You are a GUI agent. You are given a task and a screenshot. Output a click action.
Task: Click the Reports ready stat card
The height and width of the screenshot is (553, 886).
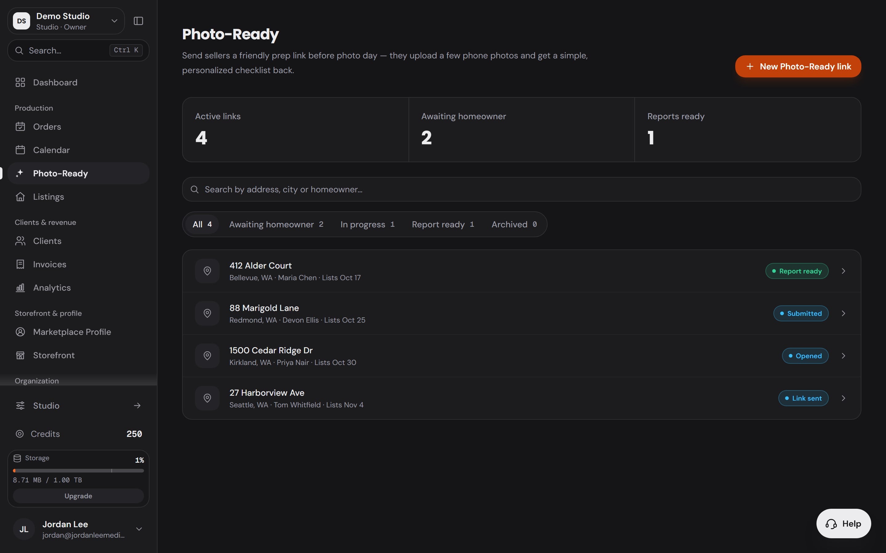click(748, 129)
